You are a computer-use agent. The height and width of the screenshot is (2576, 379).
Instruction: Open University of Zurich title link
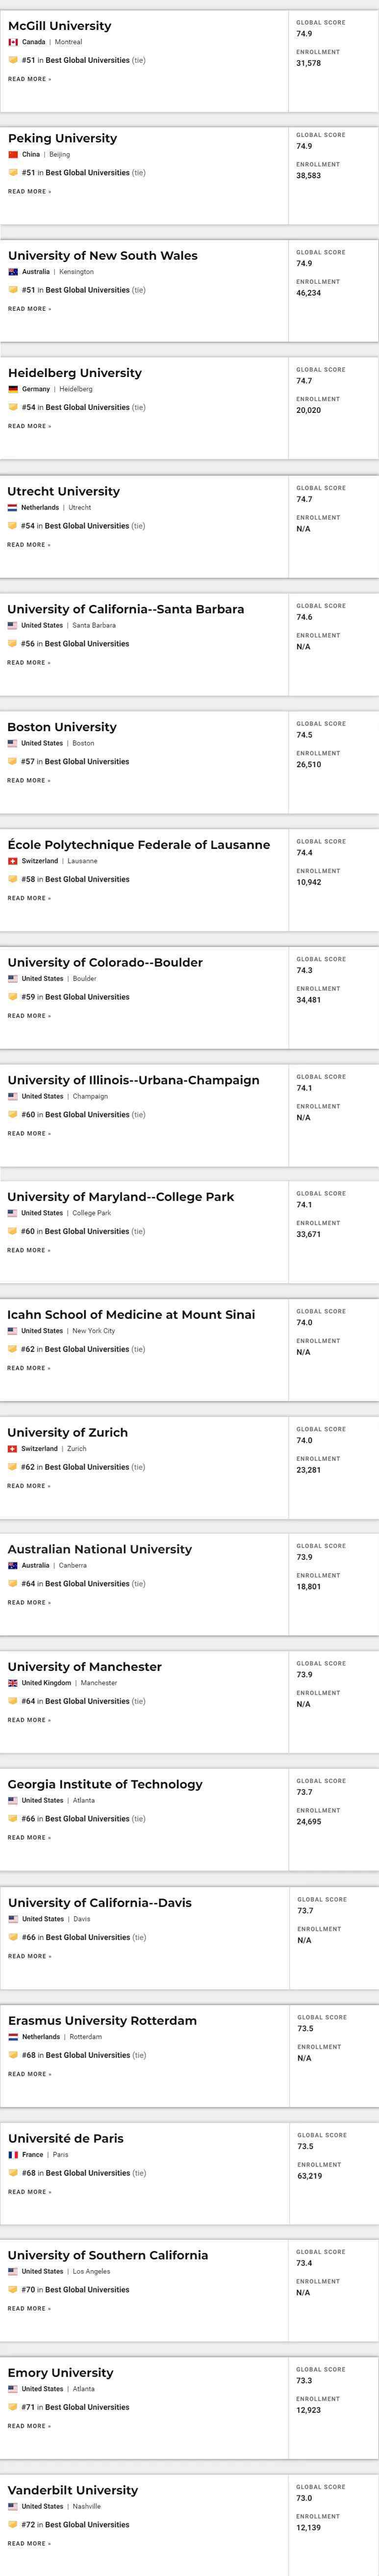click(x=68, y=1433)
